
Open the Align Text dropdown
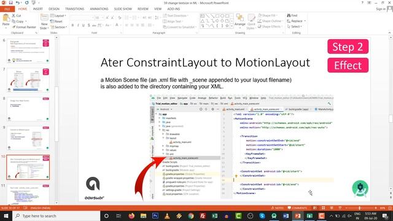173,21
